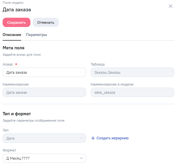Switch to the Параметры tab
Screen dimensions: 175x164
click(36, 35)
